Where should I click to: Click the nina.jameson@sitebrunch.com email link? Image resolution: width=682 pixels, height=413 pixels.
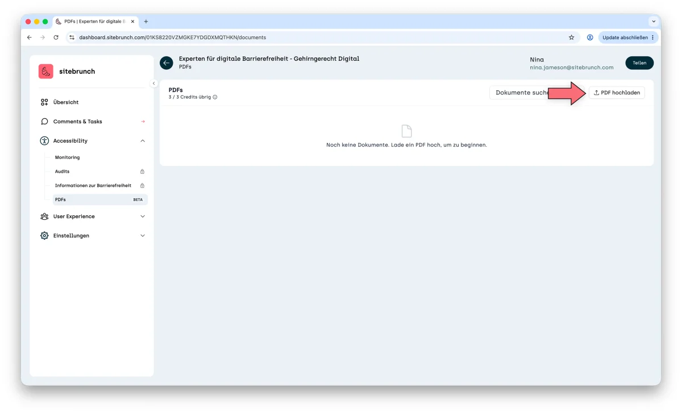point(572,67)
